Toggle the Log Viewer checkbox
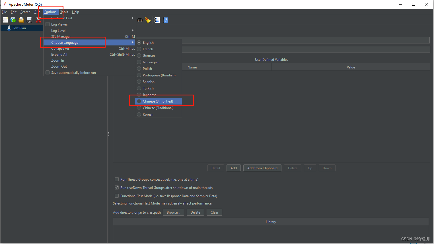This screenshot has height=244, width=434. (48, 24)
